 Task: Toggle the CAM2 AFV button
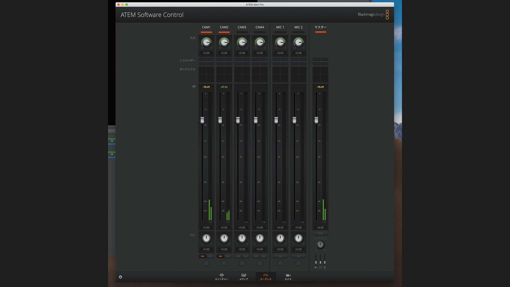228,256
